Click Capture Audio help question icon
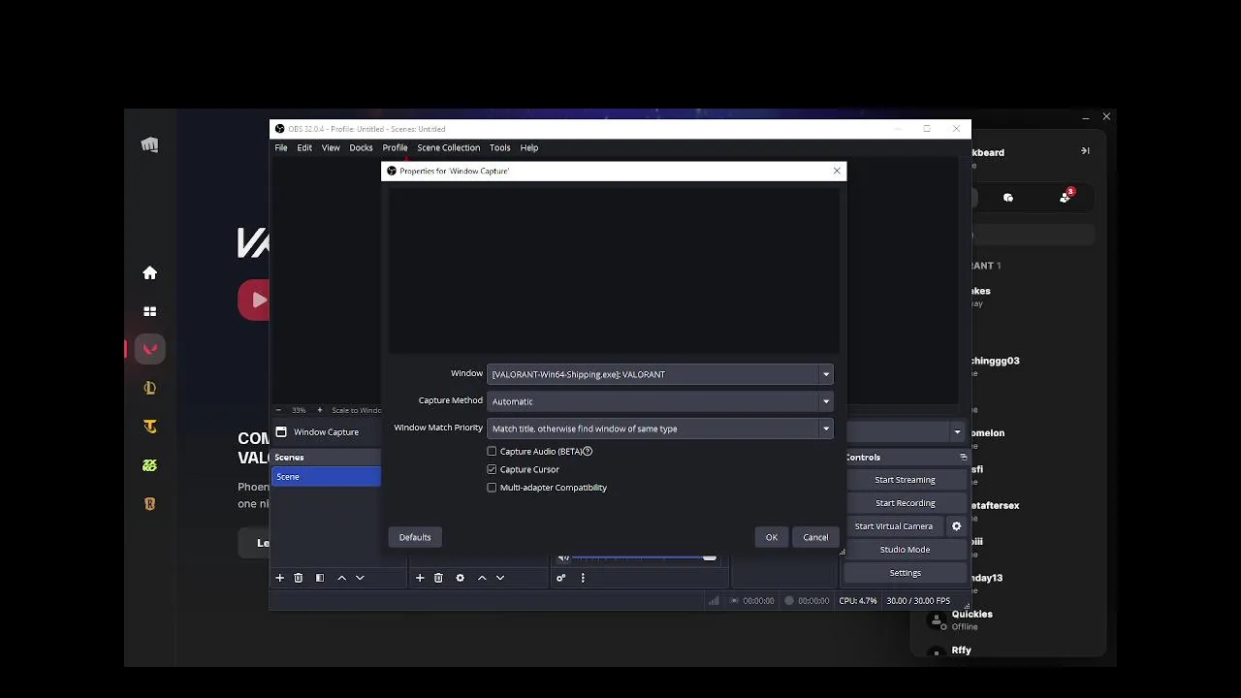The width and height of the screenshot is (1241, 698). coord(588,452)
